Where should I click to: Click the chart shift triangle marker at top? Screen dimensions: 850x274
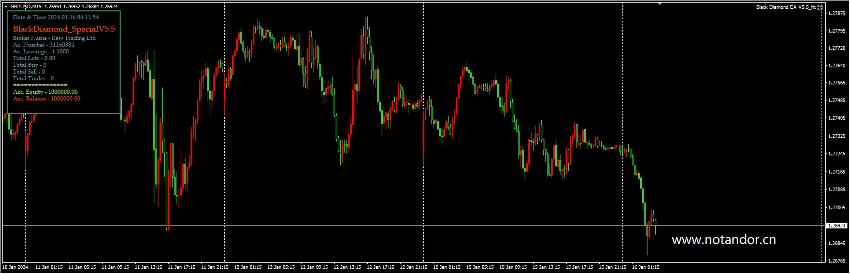coord(660,4)
